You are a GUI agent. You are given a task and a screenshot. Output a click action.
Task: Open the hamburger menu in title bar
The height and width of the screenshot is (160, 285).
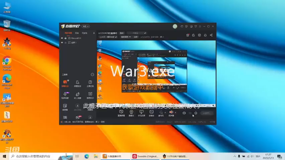[200, 26]
